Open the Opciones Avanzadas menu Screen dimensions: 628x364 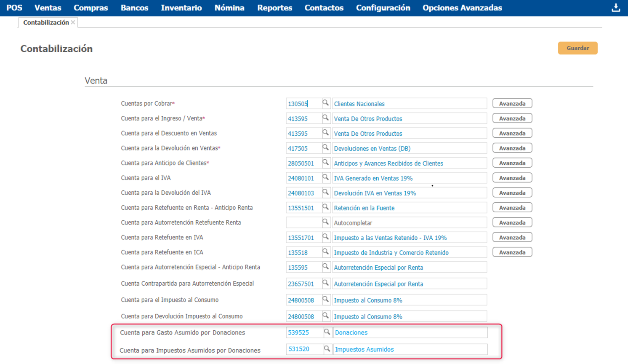tap(462, 8)
